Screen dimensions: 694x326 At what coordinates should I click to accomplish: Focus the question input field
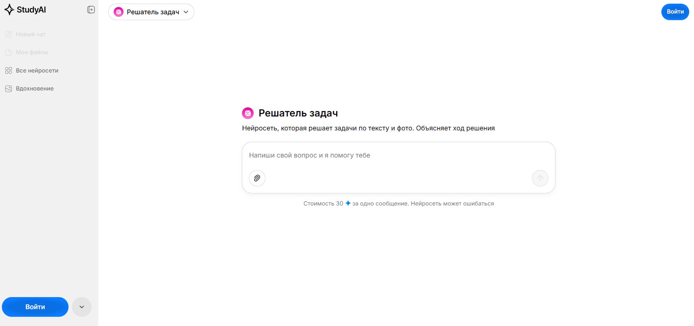pyautogui.click(x=399, y=155)
